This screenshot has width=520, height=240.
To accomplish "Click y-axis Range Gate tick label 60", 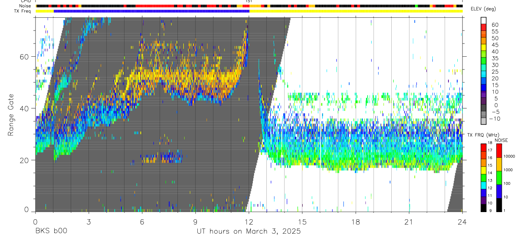I will coord(24,57).
